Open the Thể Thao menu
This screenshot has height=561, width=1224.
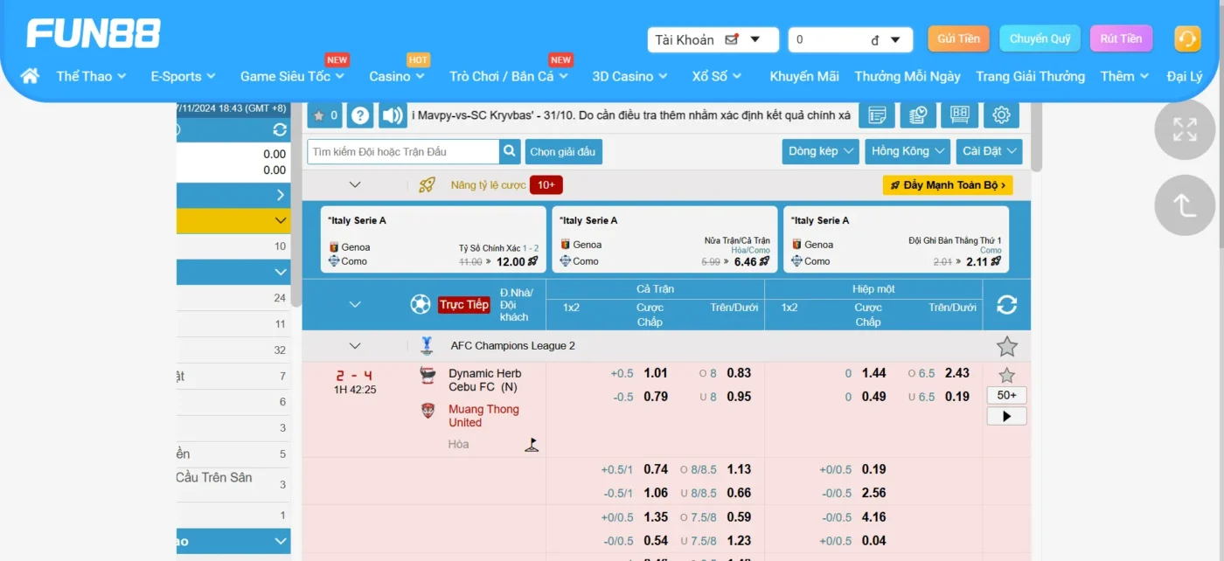[x=91, y=76]
